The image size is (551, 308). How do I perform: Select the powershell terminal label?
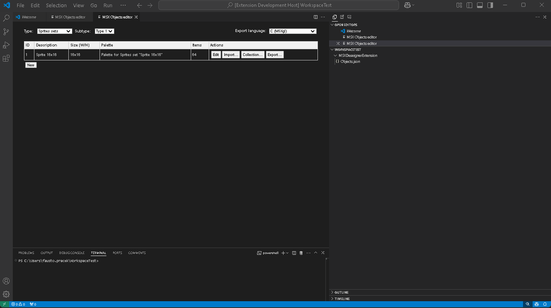click(x=268, y=253)
